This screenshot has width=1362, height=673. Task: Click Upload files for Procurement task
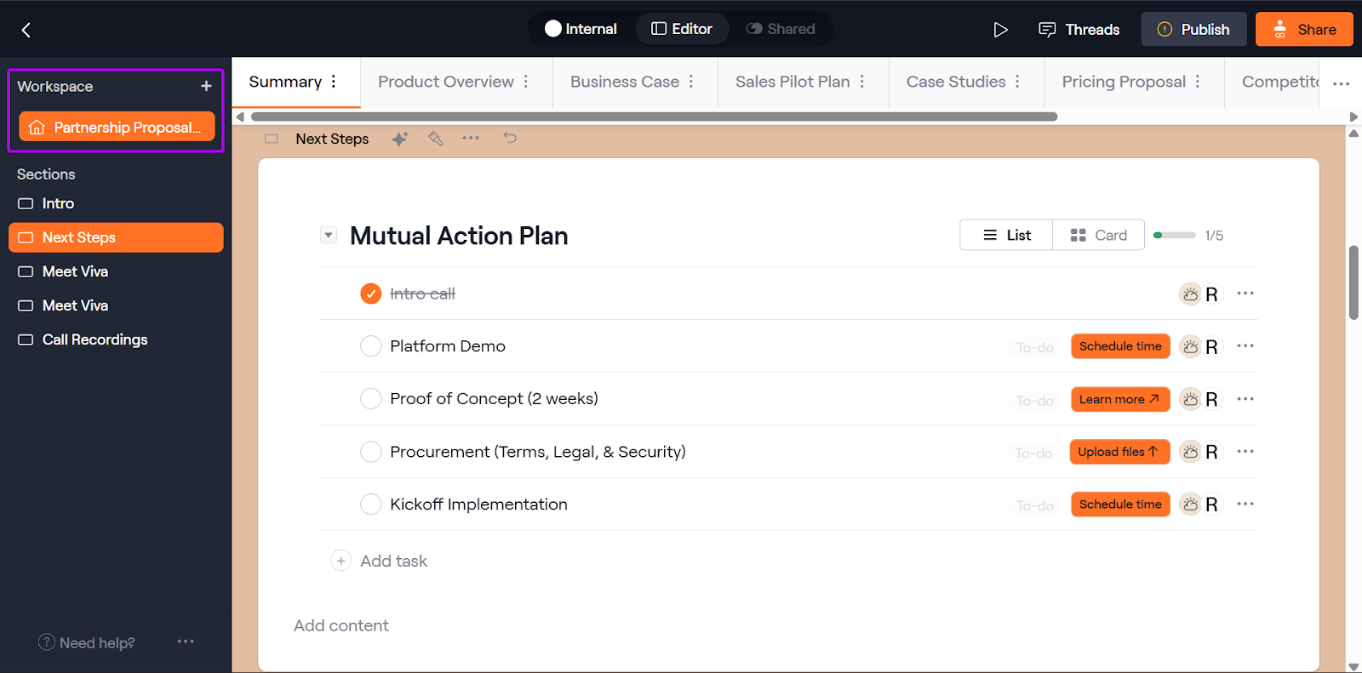click(1119, 452)
